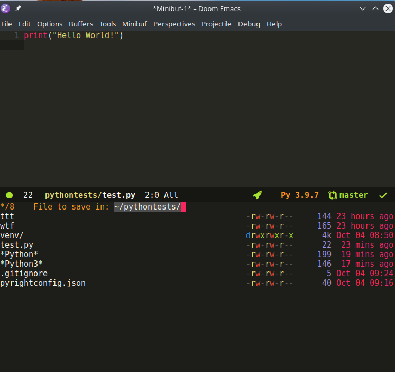Image resolution: width=395 pixels, height=372 pixels.
Task: Open the File menu
Action: coord(6,24)
